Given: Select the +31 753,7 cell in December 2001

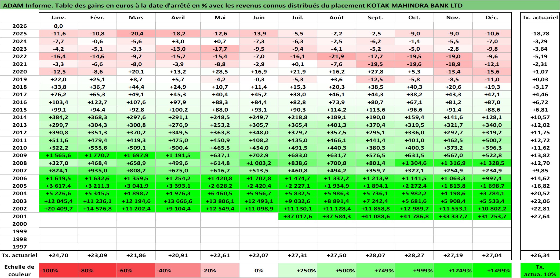Looking at the screenshot, I should [x=492, y=216].
